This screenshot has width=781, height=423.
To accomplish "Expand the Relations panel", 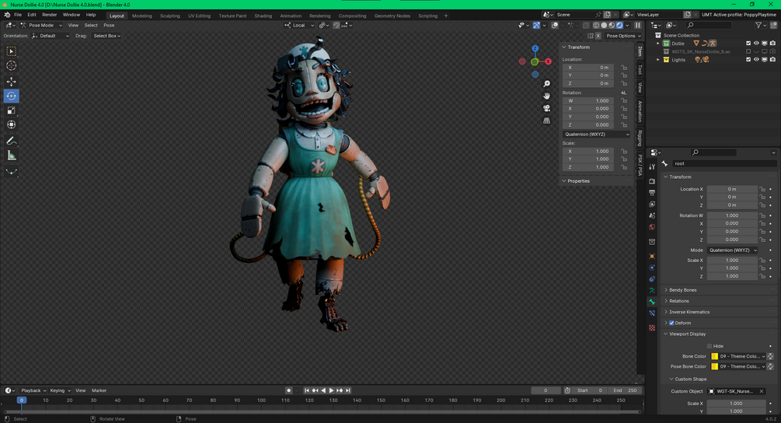I will [x=679, y=301].
